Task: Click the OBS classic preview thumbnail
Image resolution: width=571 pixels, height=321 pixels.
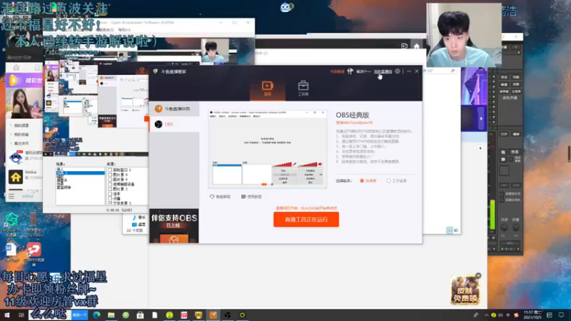Action: pyautogui.click(x=267, y=149)
